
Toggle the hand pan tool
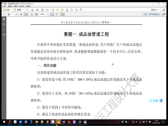(26, 14)
